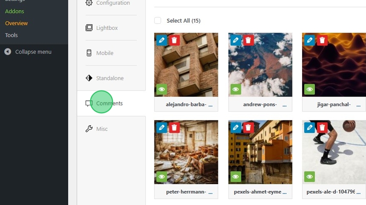Toggle visibility of alejandro-barba image
The width and height of the screenshot is (366, 205).
pos(162,89)
